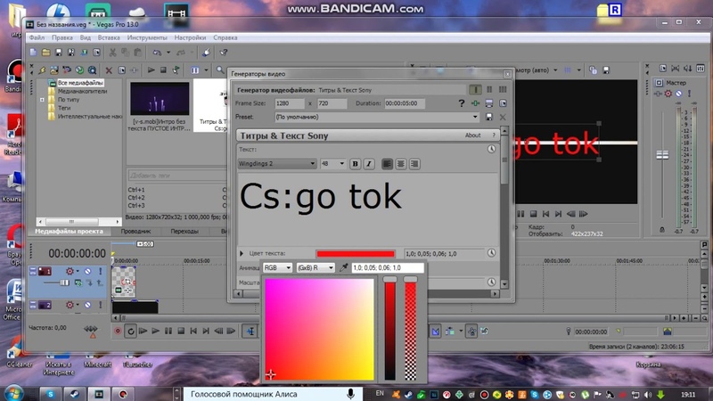Click the red channel vertical slider
Viewport: 713px width, 401px height.
tap(390, 328)
